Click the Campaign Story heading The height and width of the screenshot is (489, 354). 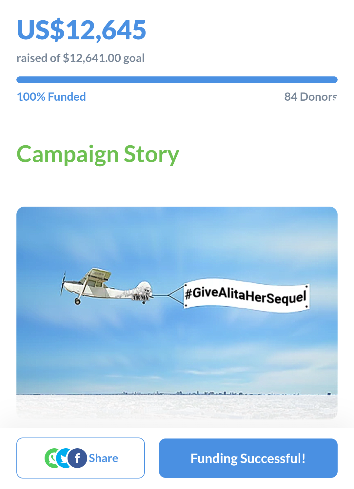coord(98,154)
